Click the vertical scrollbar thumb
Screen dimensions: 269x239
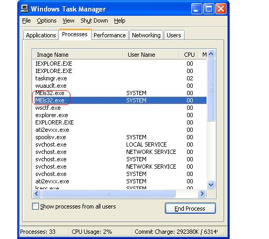click(x=211, y=90)
